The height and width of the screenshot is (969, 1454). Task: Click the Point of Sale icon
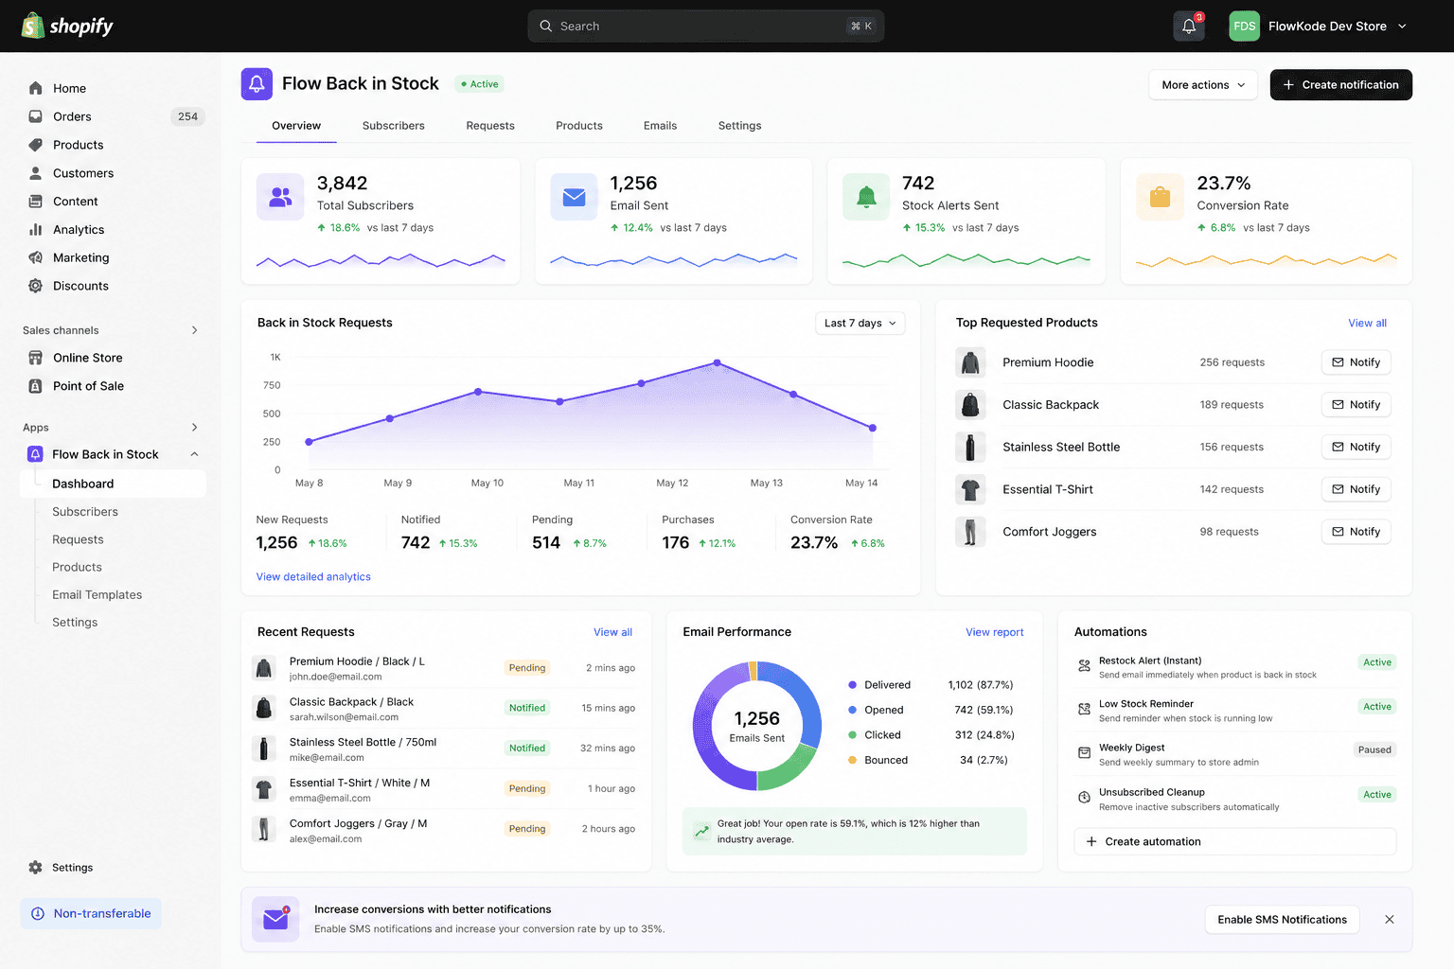(36, 386)
